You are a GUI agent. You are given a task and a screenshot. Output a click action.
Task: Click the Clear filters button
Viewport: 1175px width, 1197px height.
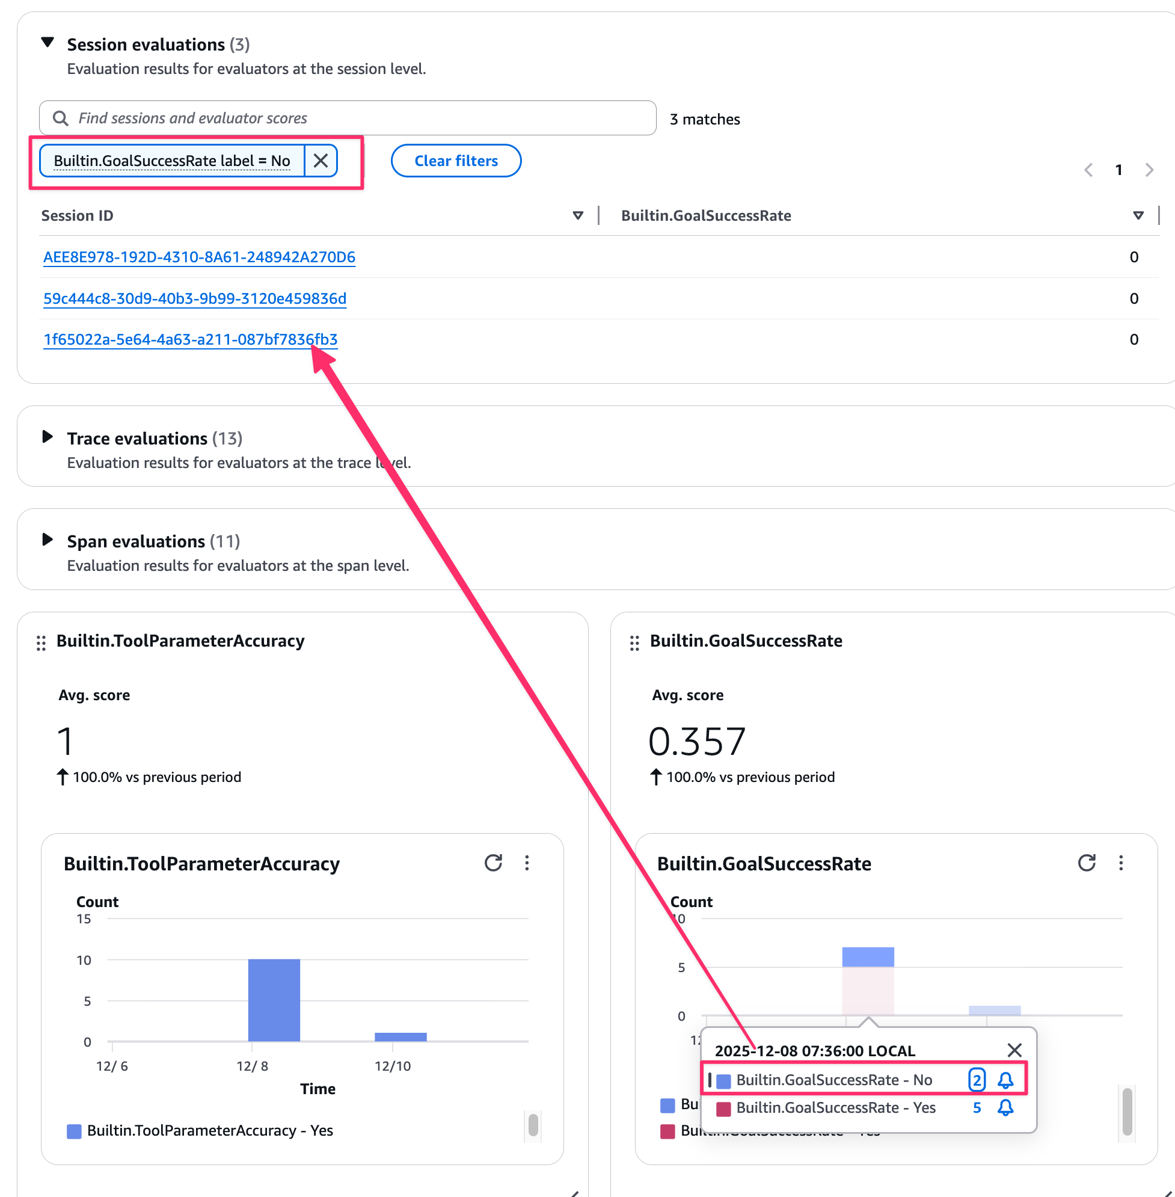(455, 161)
